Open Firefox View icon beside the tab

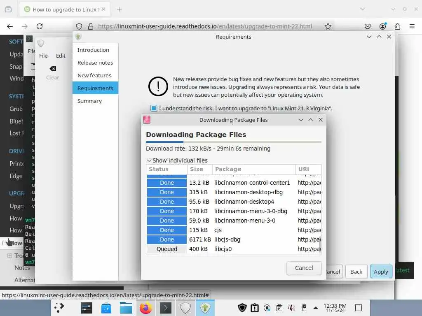pyautogui.click(x=8, y=9)
